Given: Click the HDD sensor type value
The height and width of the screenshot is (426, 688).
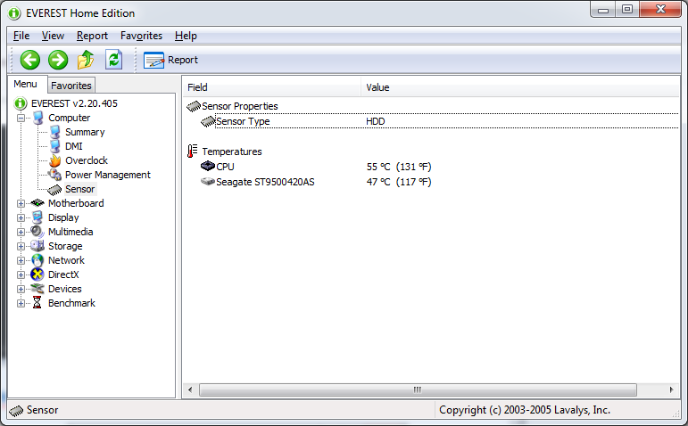Looking at the screenshot, I should tap(376, 121).
